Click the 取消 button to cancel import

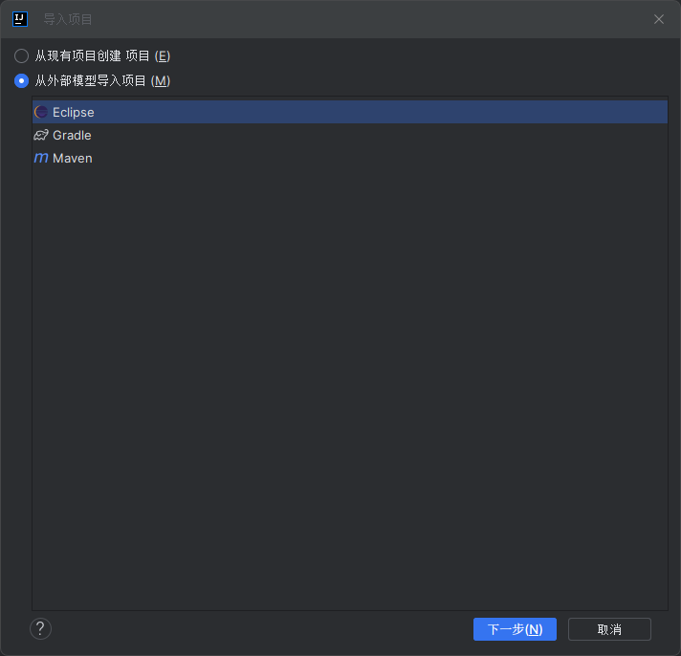pos(609,629)
